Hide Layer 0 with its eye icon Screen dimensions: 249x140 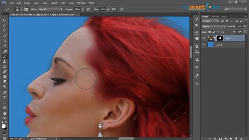[x=204, y=38]
